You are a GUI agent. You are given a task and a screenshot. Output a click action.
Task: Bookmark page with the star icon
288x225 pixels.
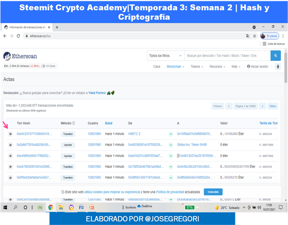click(254, 36)
